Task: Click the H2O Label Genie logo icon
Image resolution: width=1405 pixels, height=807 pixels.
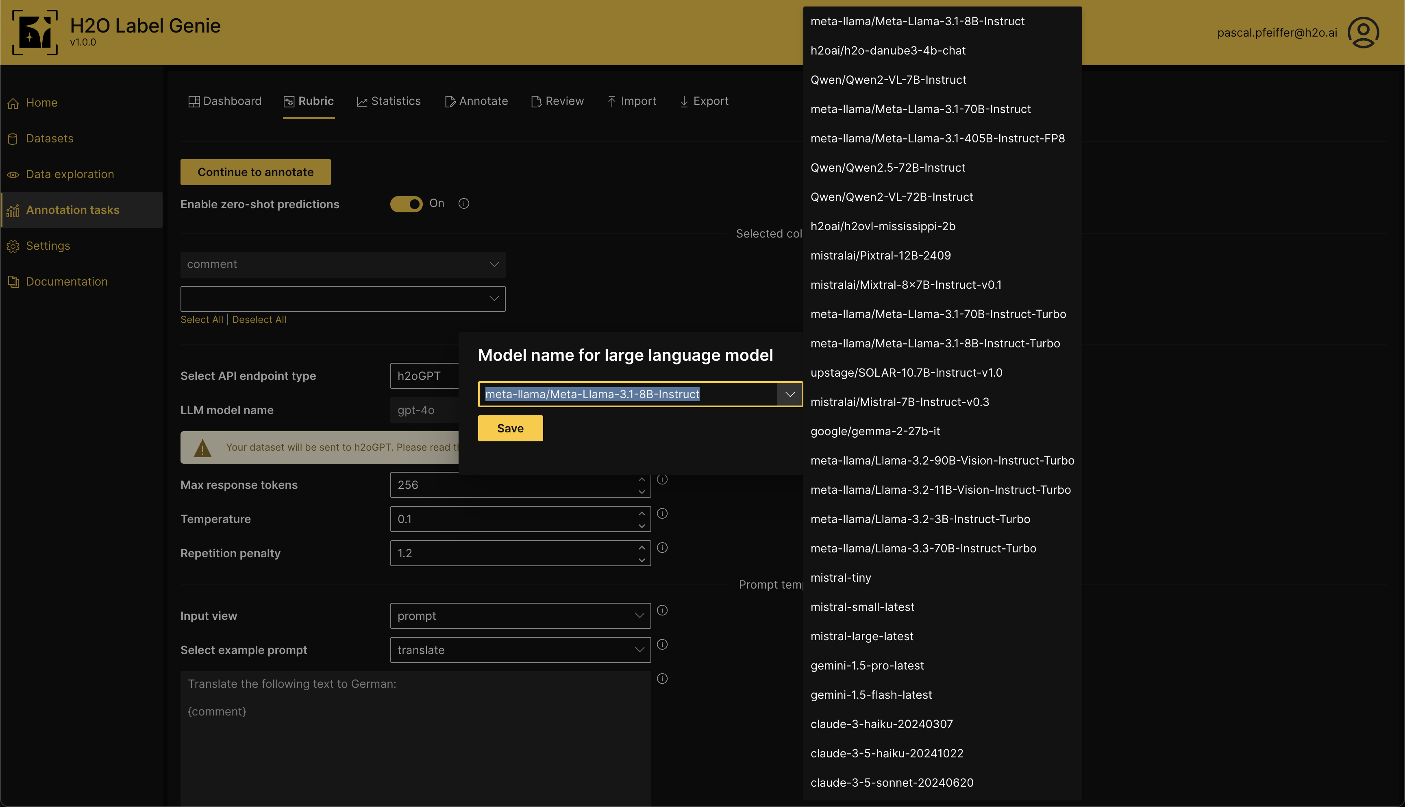Action: coord(35,33)
